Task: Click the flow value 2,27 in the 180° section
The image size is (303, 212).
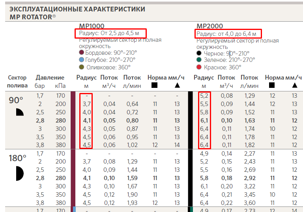Action: pyautogui.click(x=250, y=154)
